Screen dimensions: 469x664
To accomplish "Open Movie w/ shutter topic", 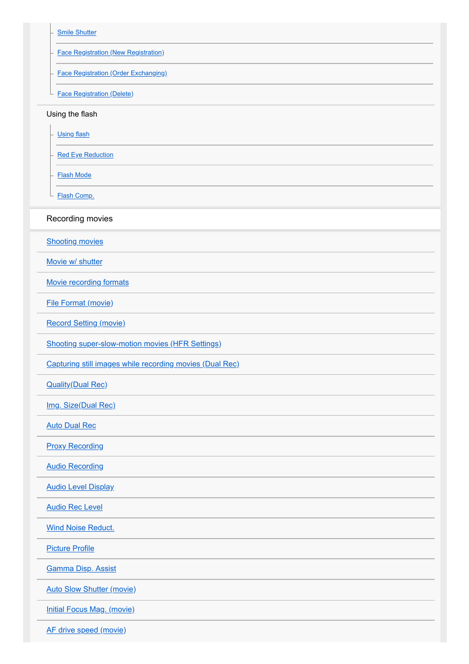I will [x=74, y=262].
